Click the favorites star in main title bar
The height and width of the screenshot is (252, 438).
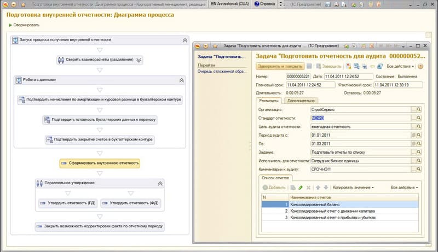tap(23, 4)
